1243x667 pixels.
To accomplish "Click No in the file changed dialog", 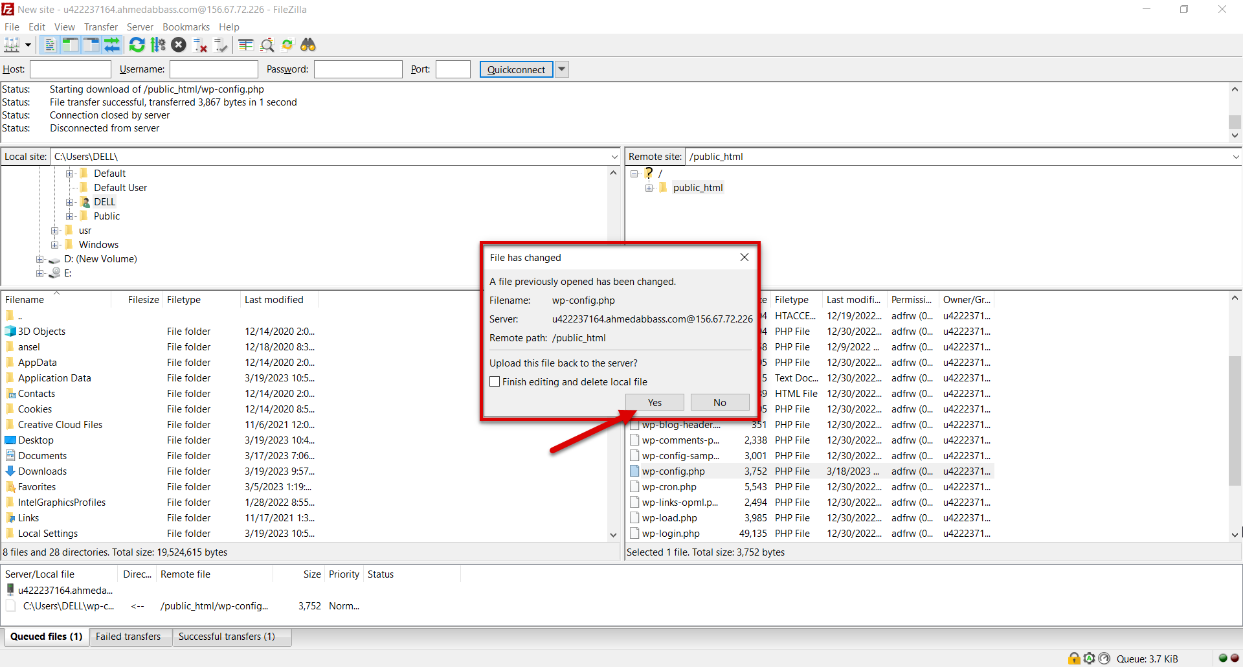I will 719,403.
